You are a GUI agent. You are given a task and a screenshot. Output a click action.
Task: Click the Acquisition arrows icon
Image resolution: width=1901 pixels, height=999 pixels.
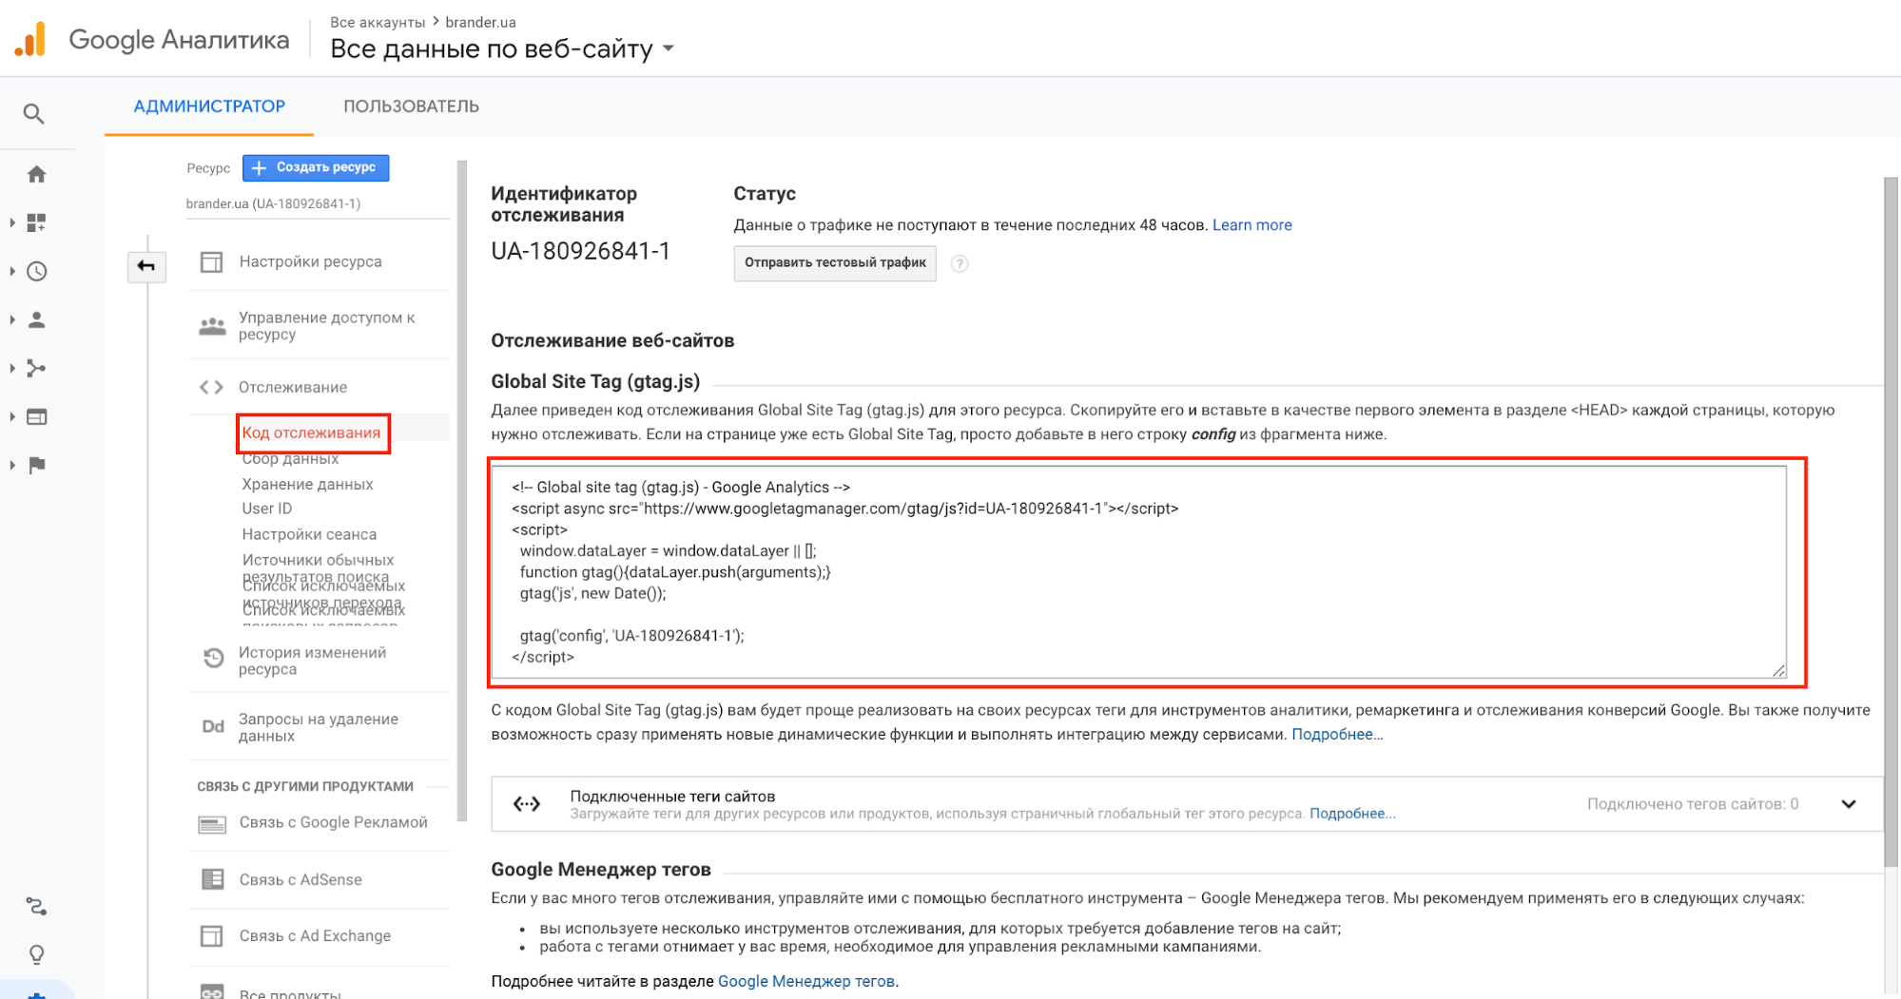pyautogui.click(x=36, y=369)
